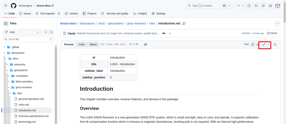This screenshot has width=286, height=124.
Task: Collapse the docs folder
Action: (x=6, y=59)
